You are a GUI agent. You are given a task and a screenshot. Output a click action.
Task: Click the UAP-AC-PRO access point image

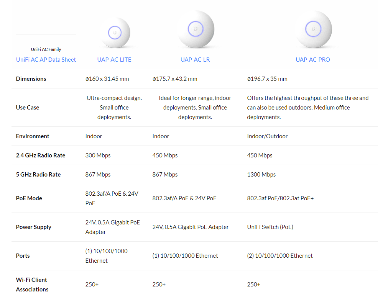point(312,29)
